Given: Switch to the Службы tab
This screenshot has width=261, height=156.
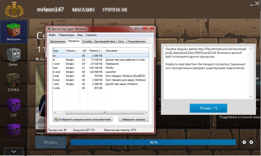Looking at the screenshot, I should (87, 41).
